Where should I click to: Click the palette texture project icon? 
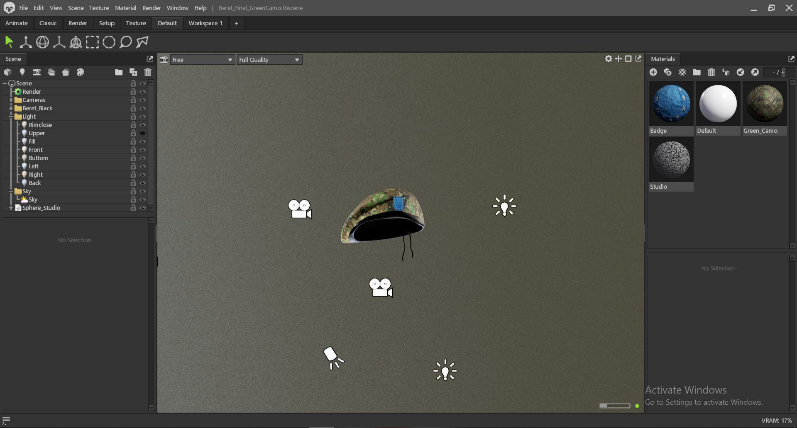point(81,72)
